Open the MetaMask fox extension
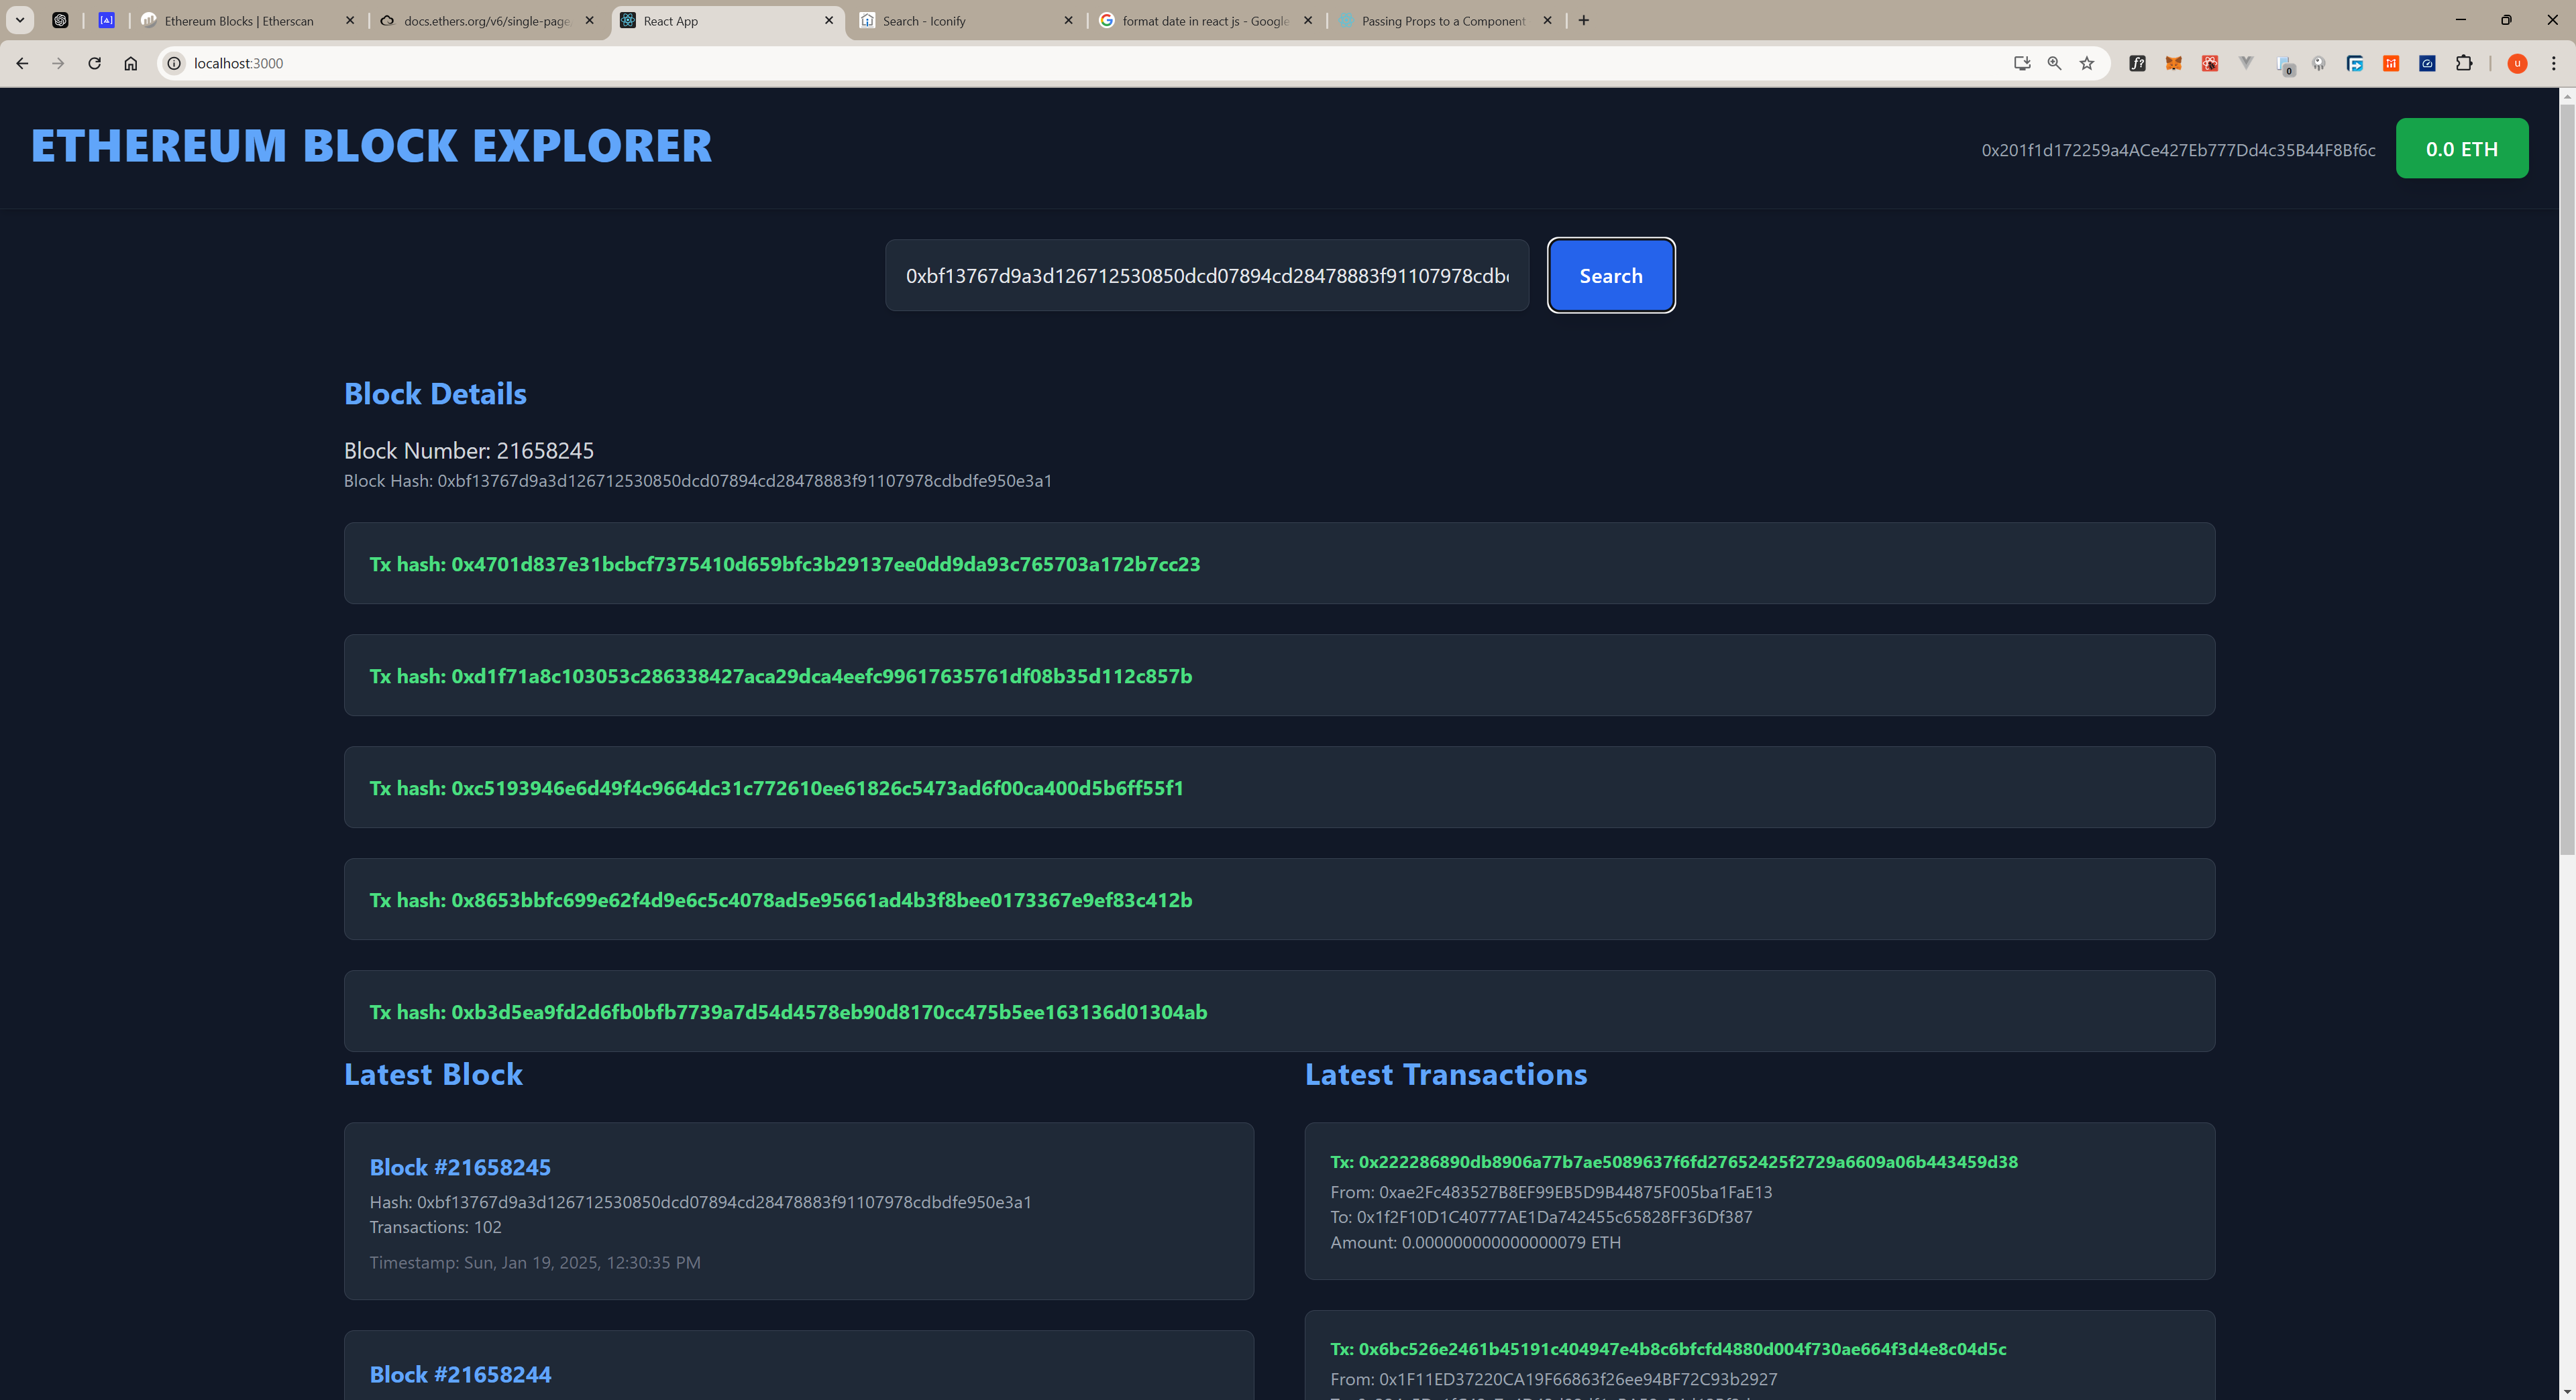 pyautogui.click(x=2173, y=63)
